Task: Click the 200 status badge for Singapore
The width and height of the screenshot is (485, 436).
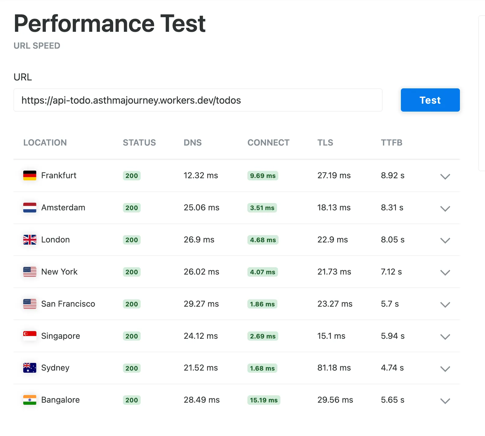Action: point(131,336)
